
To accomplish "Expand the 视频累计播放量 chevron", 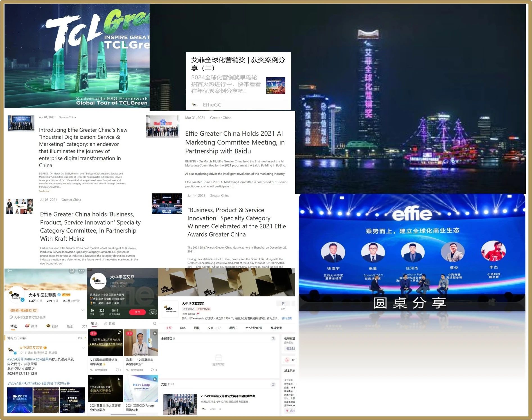I will [83, 310].
